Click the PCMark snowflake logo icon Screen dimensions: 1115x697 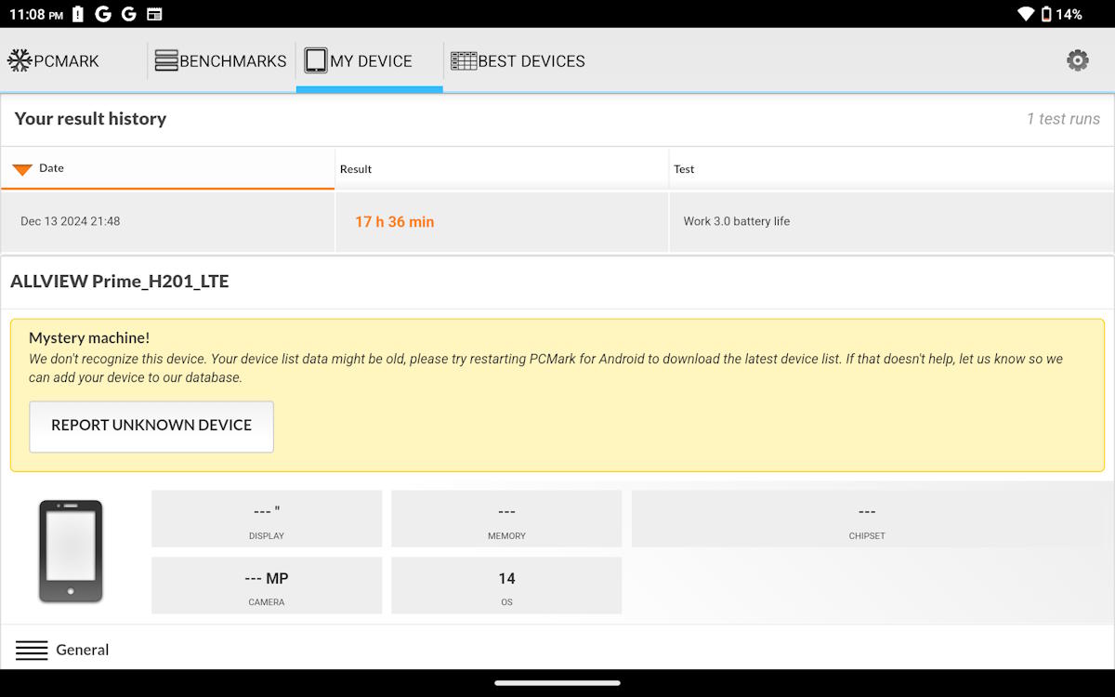click(x=20, y=60)
